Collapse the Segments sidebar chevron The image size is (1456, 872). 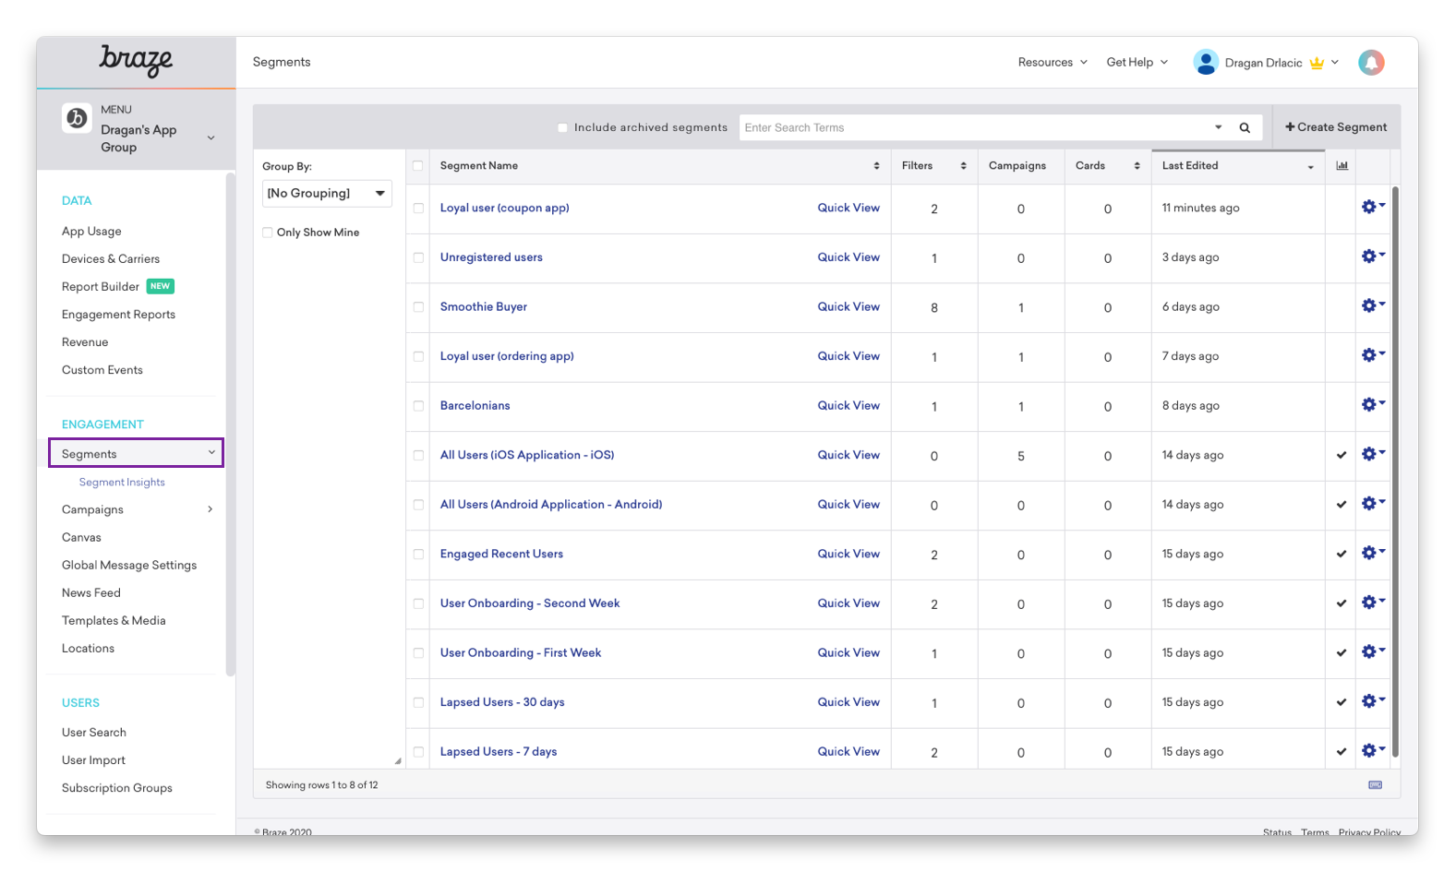(x=211, y=453)
